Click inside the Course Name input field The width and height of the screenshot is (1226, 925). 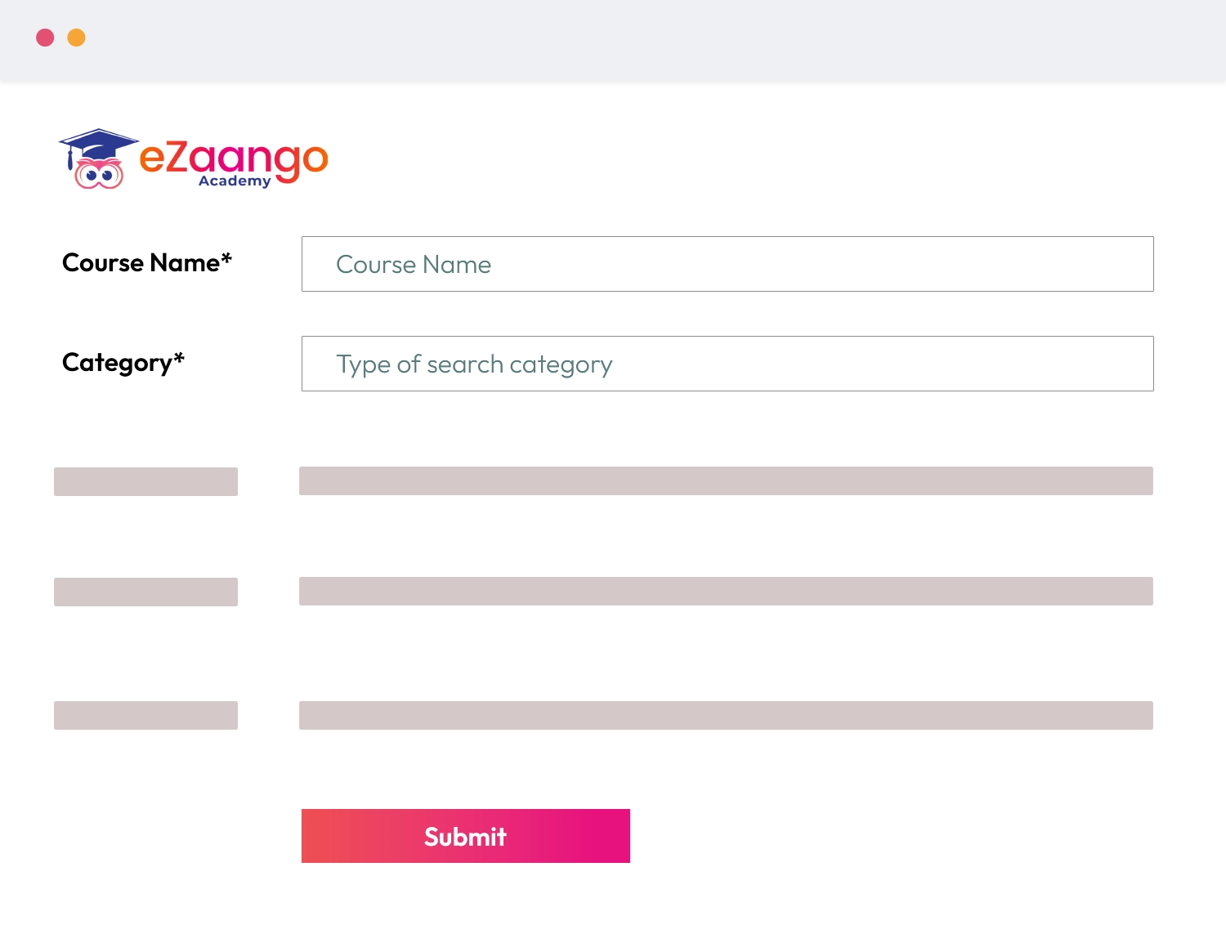[727, 264]
